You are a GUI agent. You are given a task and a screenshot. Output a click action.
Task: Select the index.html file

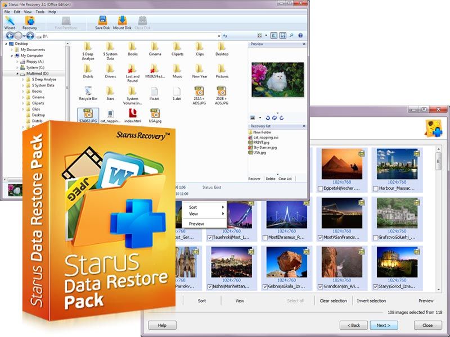click(133, 116)
